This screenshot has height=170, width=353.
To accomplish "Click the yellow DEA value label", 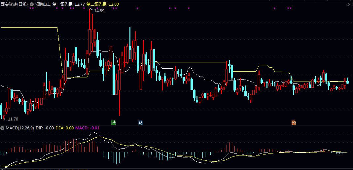I will pos(64,128).
